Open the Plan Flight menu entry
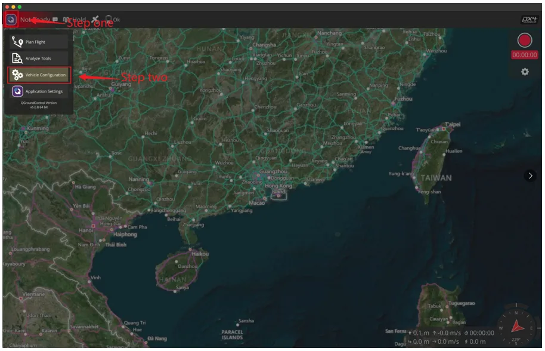The height and width of the screenshot is (351, 545). click(39, 42)
